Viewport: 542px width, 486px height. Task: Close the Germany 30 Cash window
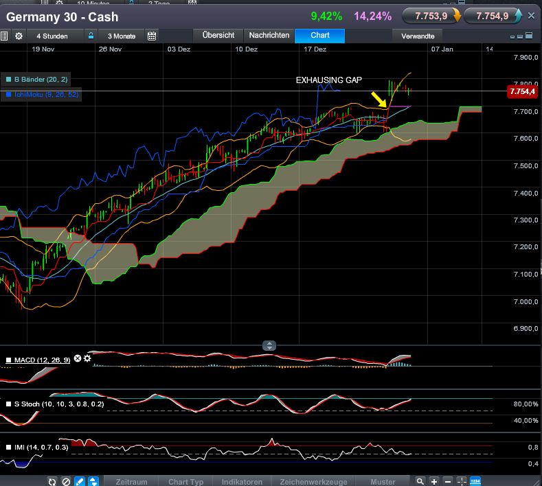(531, 16)
